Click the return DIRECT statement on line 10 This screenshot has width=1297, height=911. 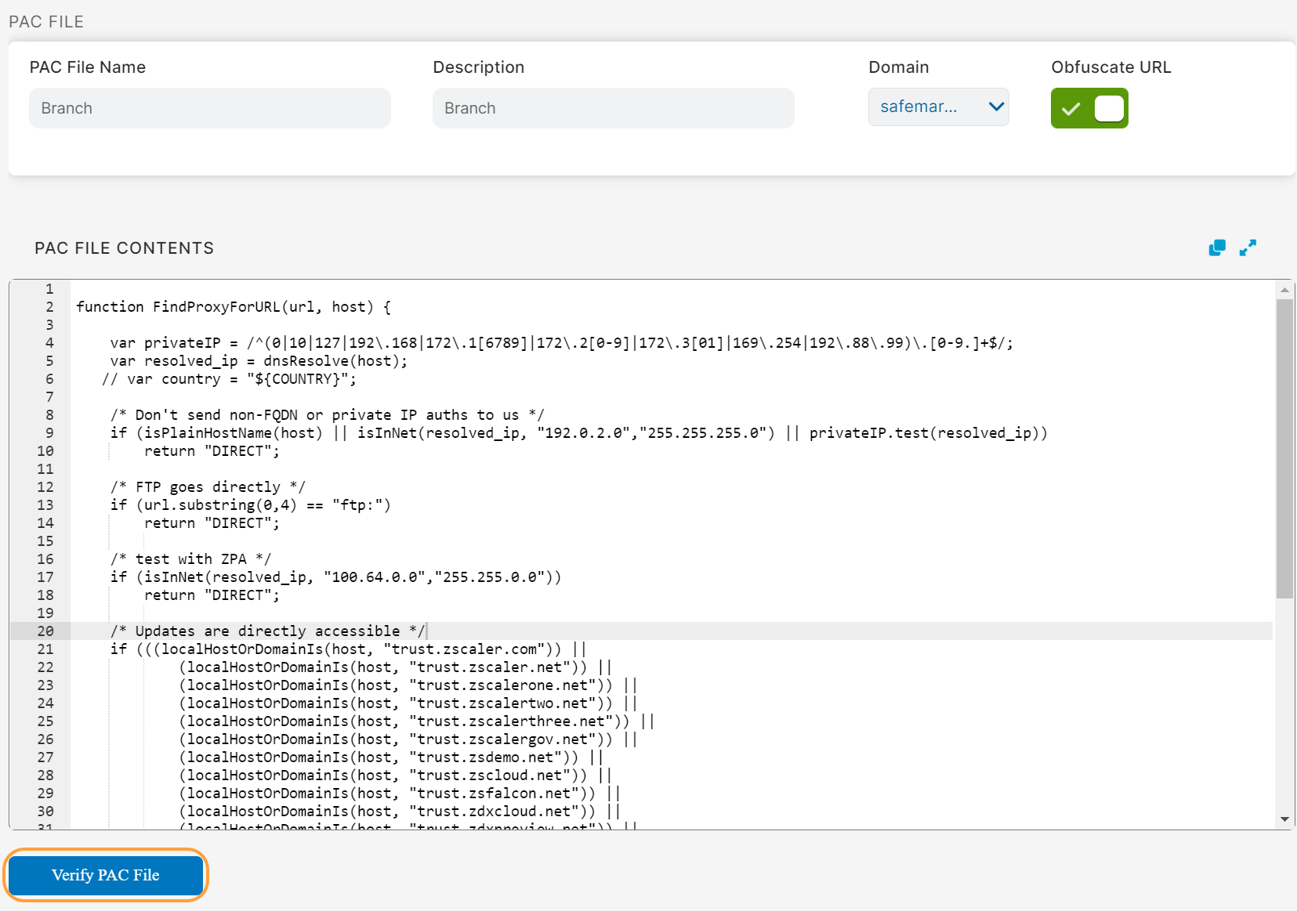pos(211,450)
